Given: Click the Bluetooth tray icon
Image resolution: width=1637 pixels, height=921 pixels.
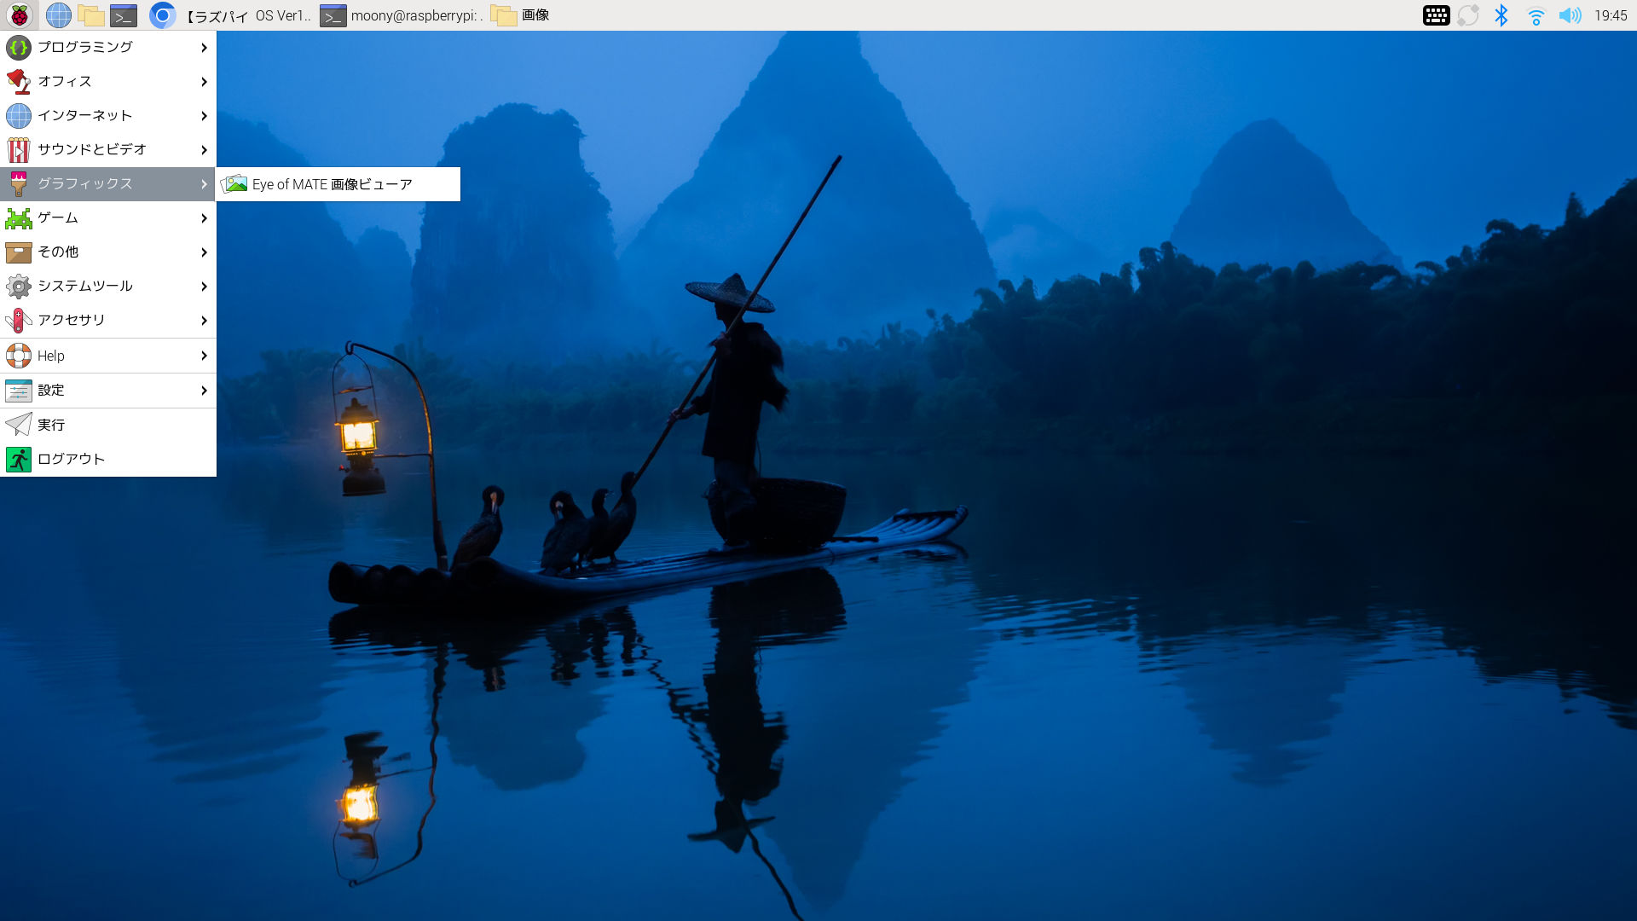Looking at the screenshot, I should pyautogui.click(x=1501, y=15).
